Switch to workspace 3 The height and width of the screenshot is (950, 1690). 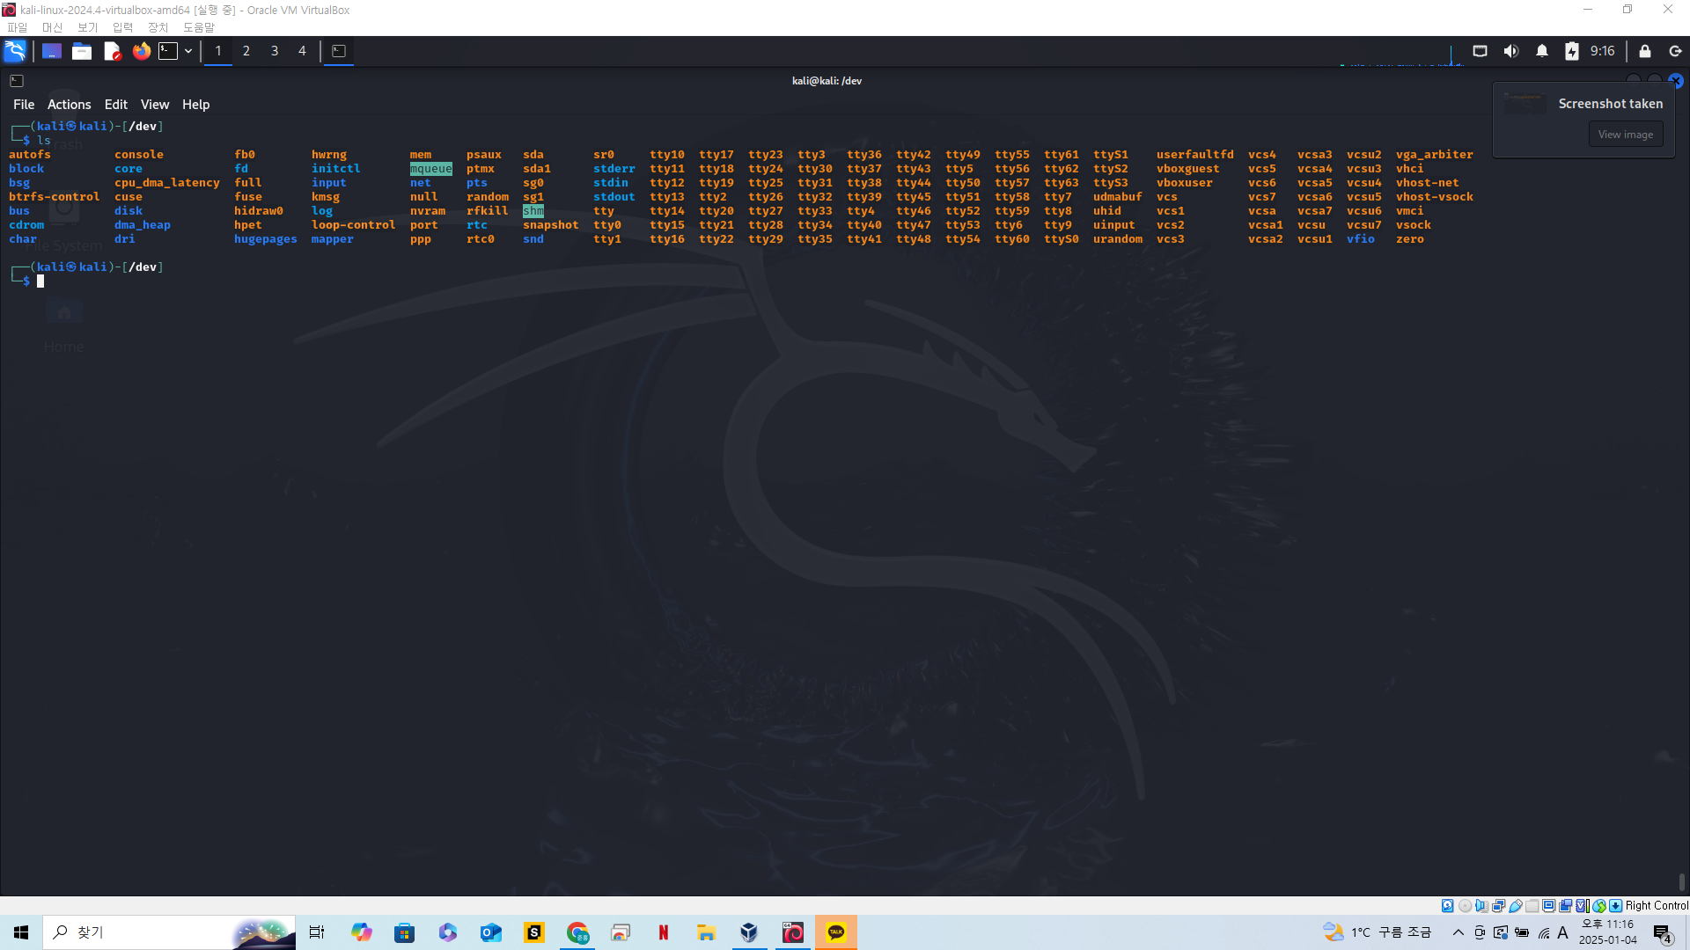click(x=275, y=51)
